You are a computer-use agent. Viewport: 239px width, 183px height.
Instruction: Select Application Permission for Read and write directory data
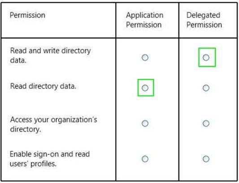pos(145,58)
